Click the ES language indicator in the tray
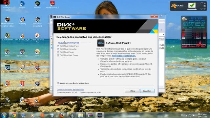 (x=182, y=115)
